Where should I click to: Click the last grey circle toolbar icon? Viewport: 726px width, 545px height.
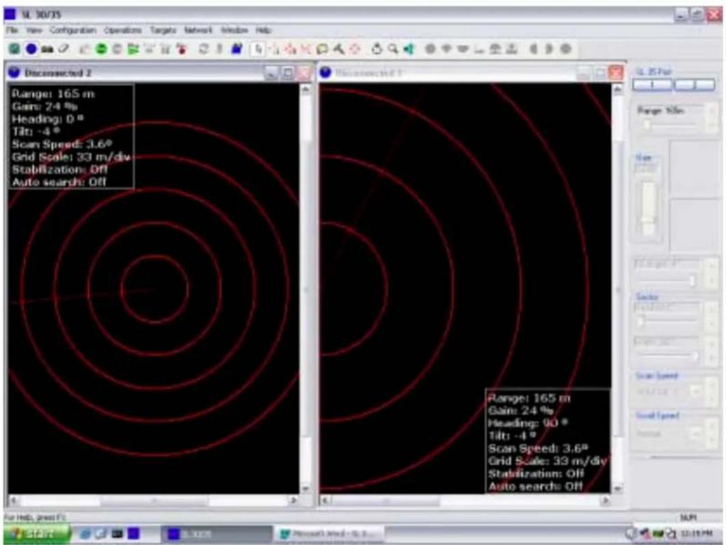pos(565,49)
